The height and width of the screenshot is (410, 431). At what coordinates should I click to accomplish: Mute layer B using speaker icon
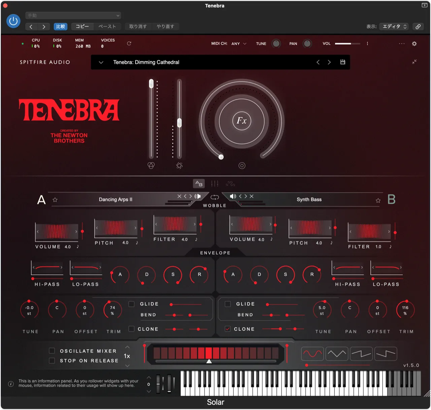tap(233, 196)
